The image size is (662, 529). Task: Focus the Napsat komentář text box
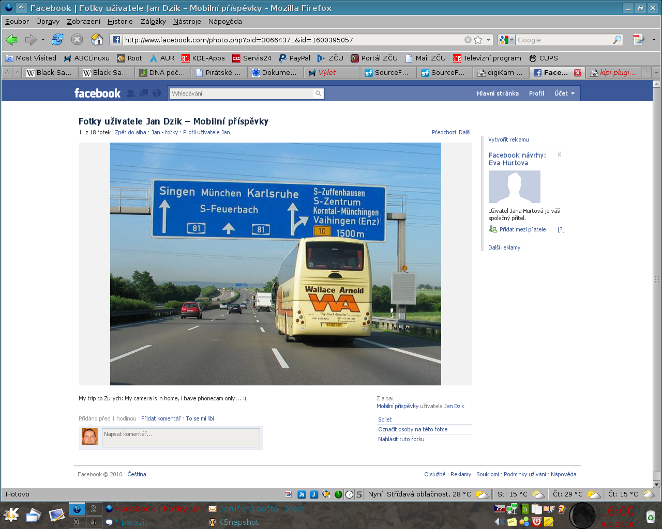point(180,438)
